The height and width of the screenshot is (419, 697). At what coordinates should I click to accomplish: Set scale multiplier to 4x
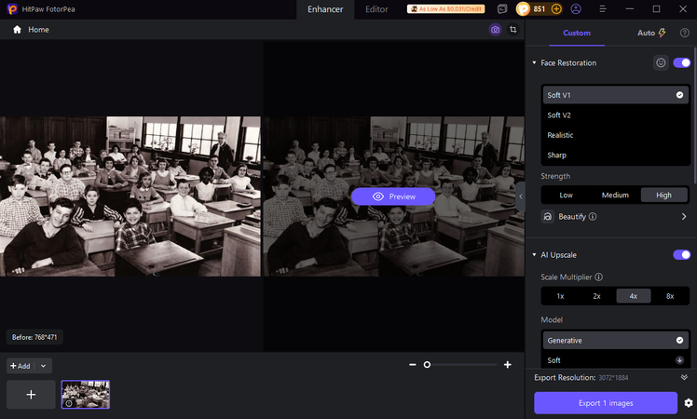tap(634, 296)
